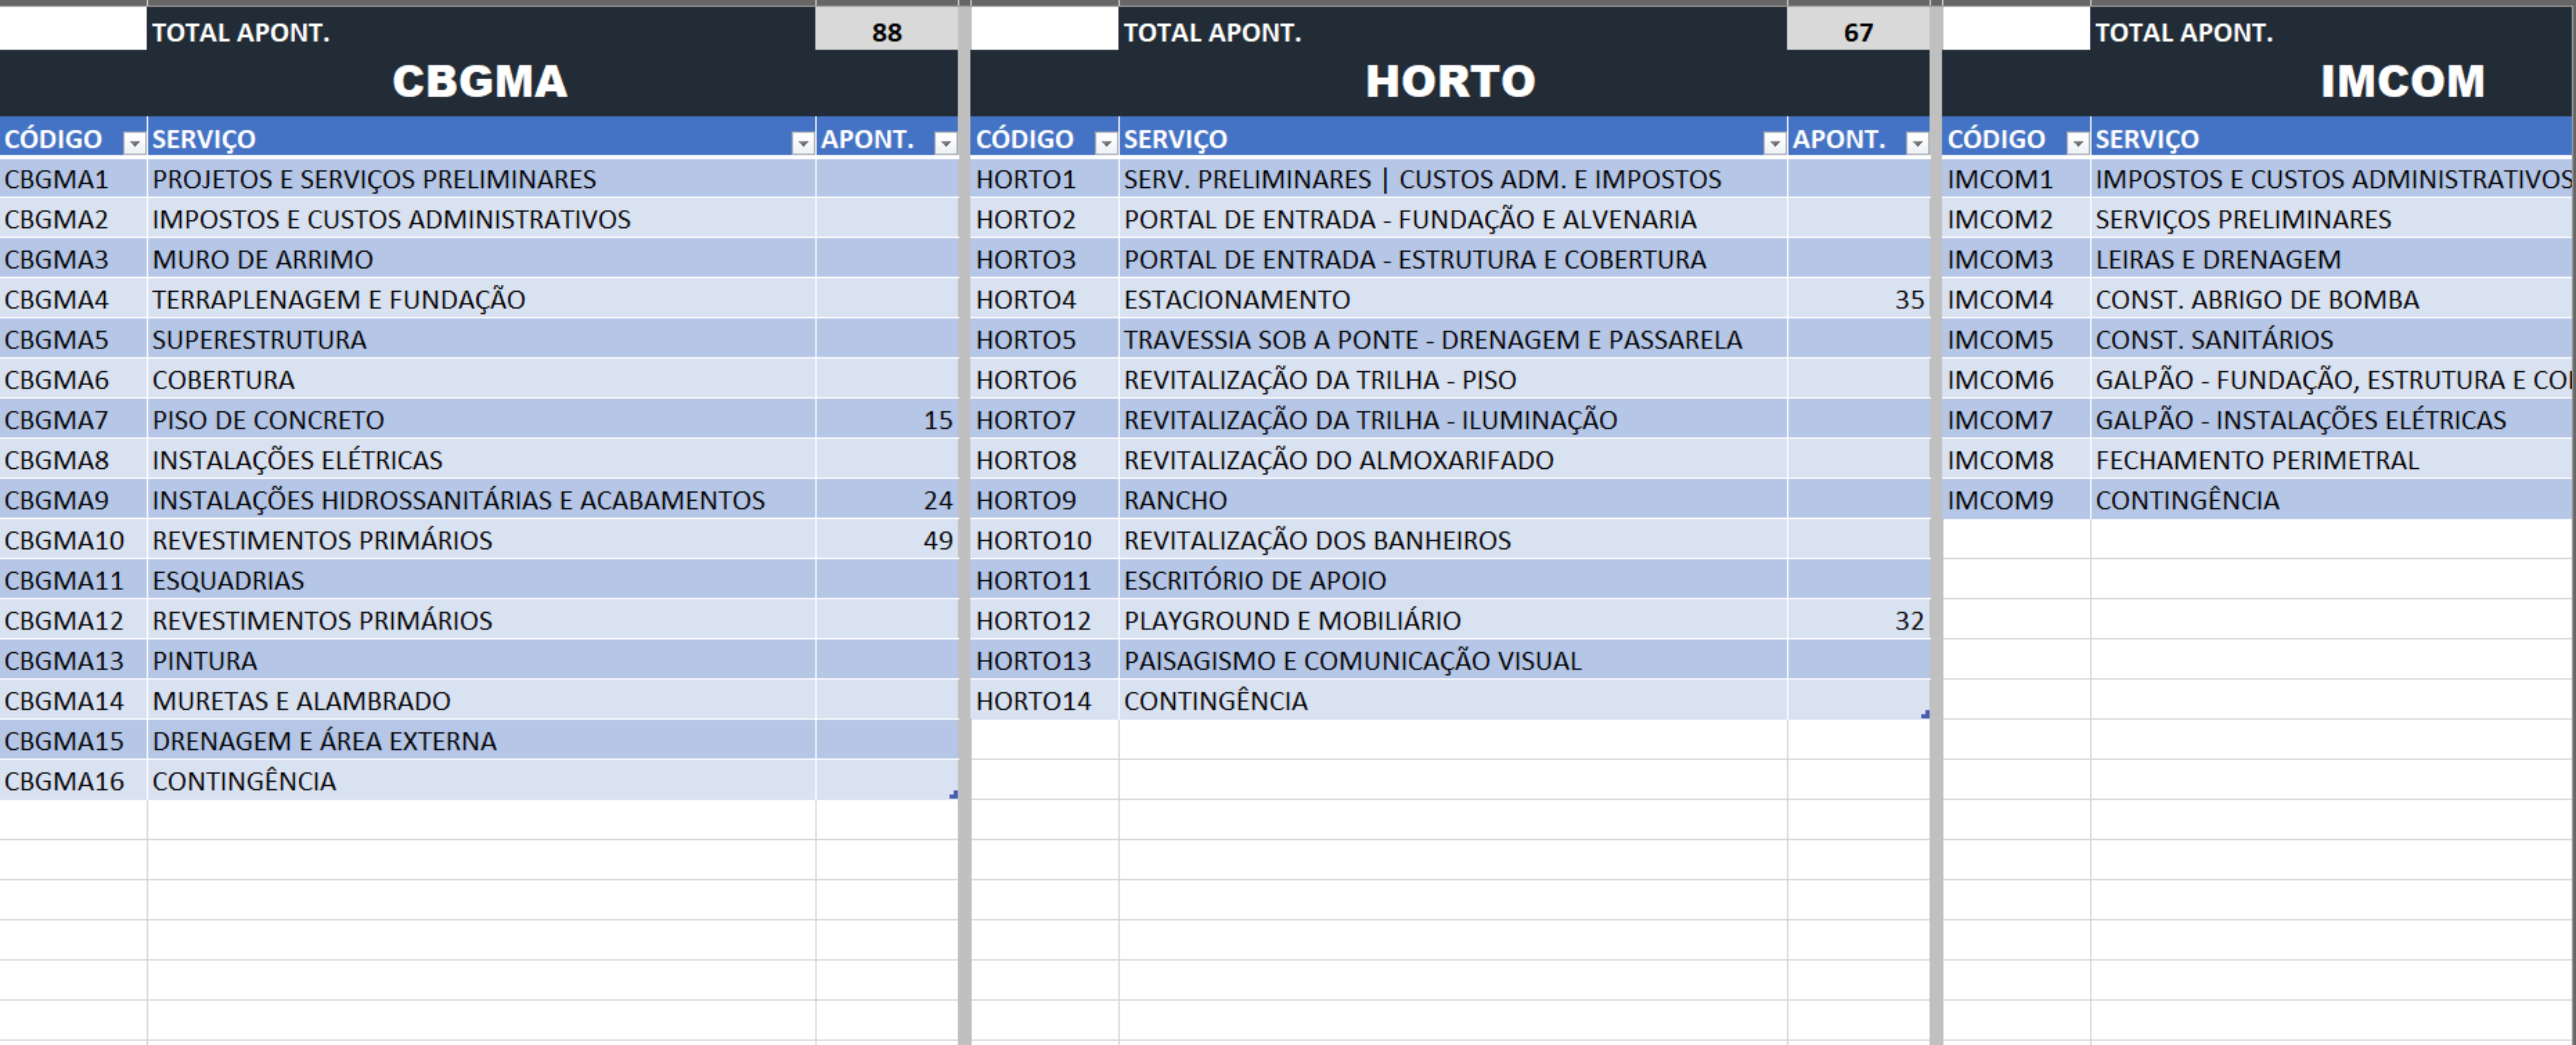2576x1045 pixels.
Task: Select cell DRENAGEM E ÁREA EXTERNA
Action: (x=481, y=741)
